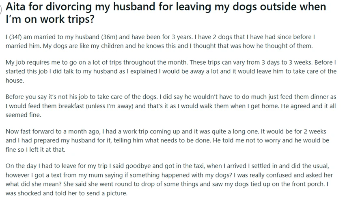
Task: Click the paragraph starting "On the day"
Action: 170,179
